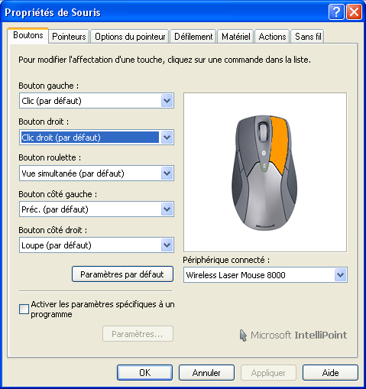Open the Options du pointeur tab
The image size is (366, 389).
pyautogui.click(x=130, y=37)
